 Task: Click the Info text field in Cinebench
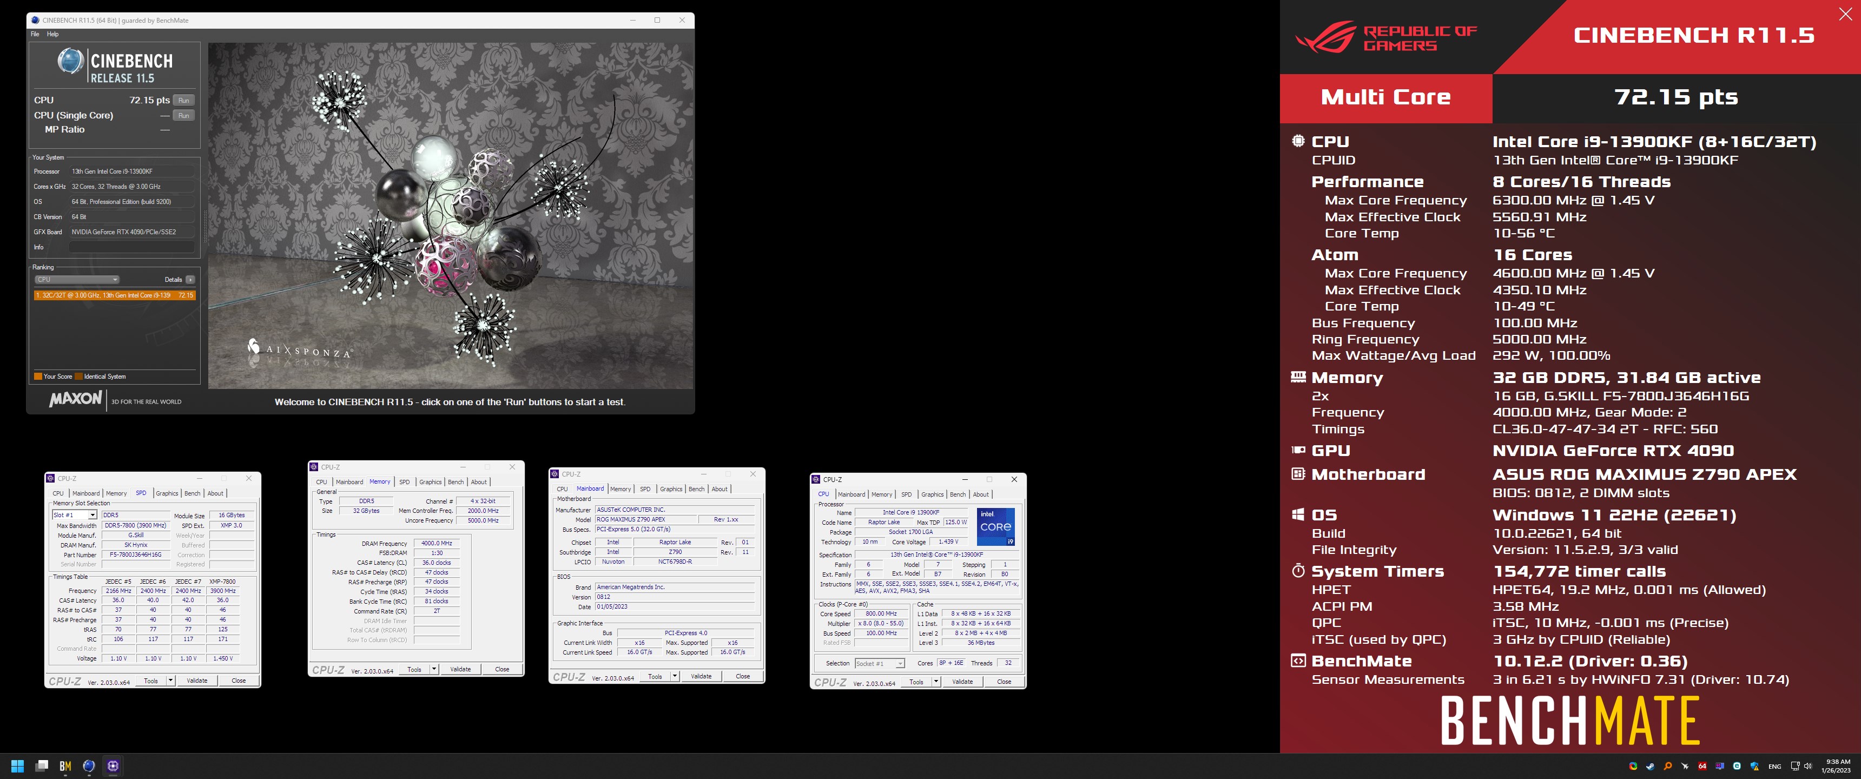(131, 247)
